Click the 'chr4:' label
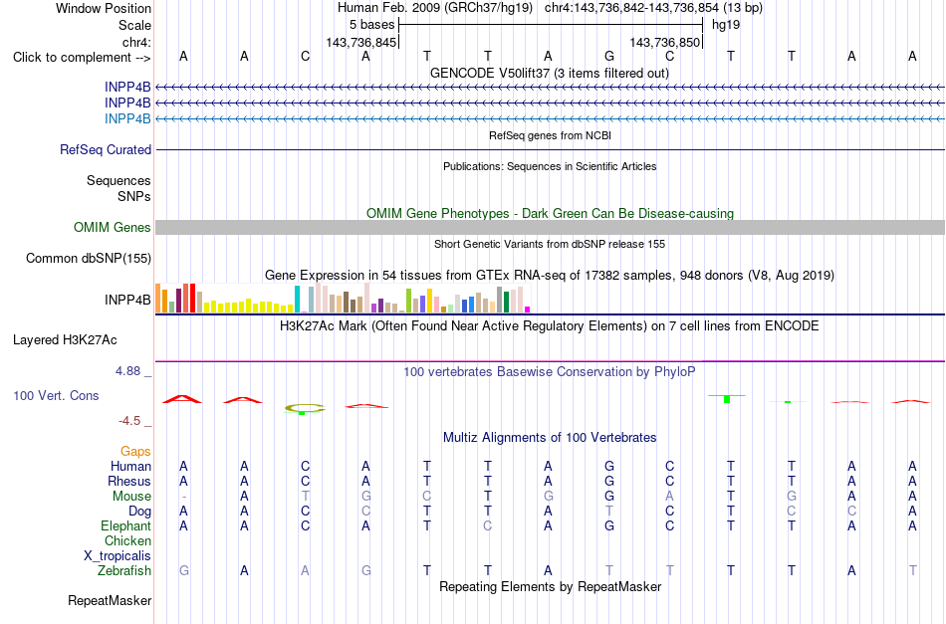This screenshot has width=946, height=624. coord(136,42)
